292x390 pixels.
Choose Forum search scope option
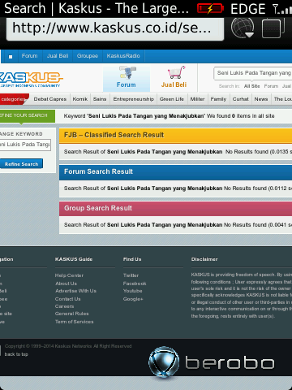pos(271,86)
